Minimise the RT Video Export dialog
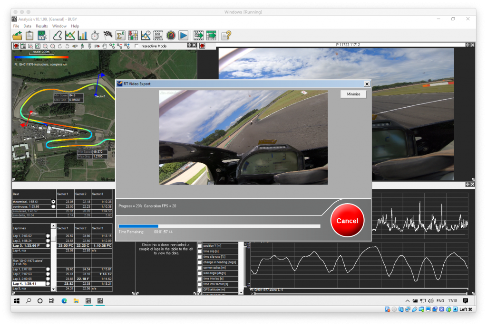This screenshot has width=487, height=326. [x=353, y=94]
